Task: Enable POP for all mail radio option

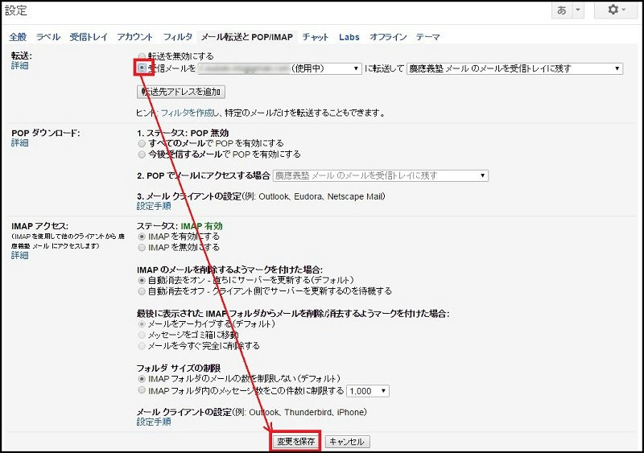Action: click(142, 143)
